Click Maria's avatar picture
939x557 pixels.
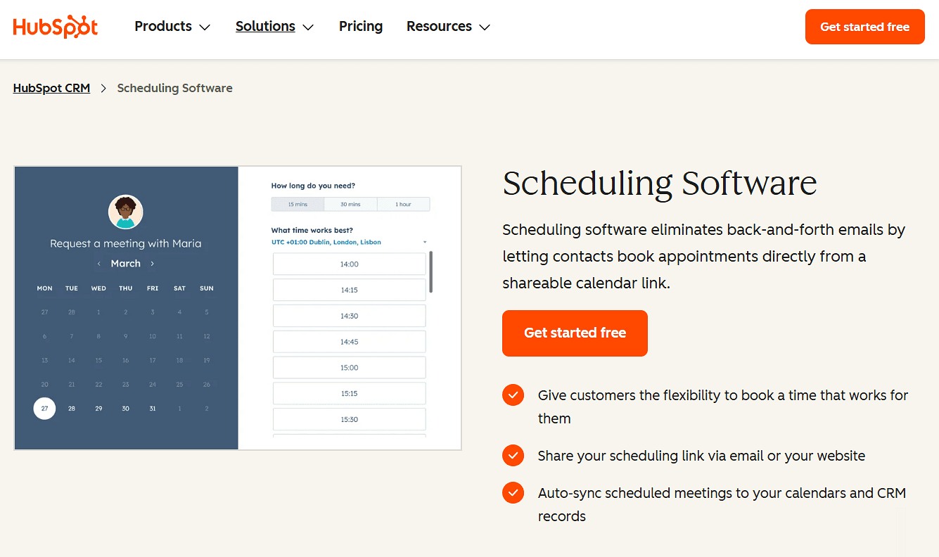click(126, 212)
